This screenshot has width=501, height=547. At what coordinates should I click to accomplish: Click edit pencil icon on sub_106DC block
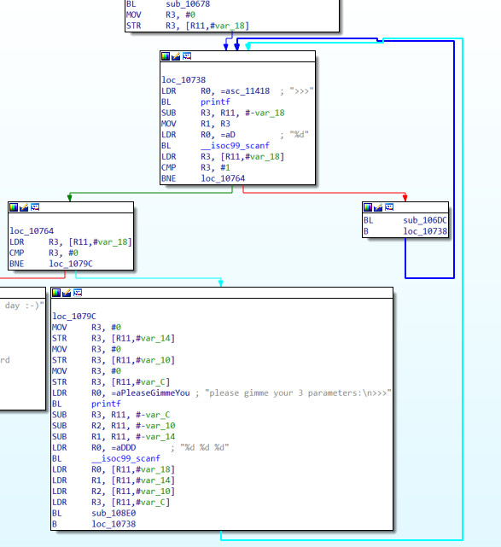point(378,207)
